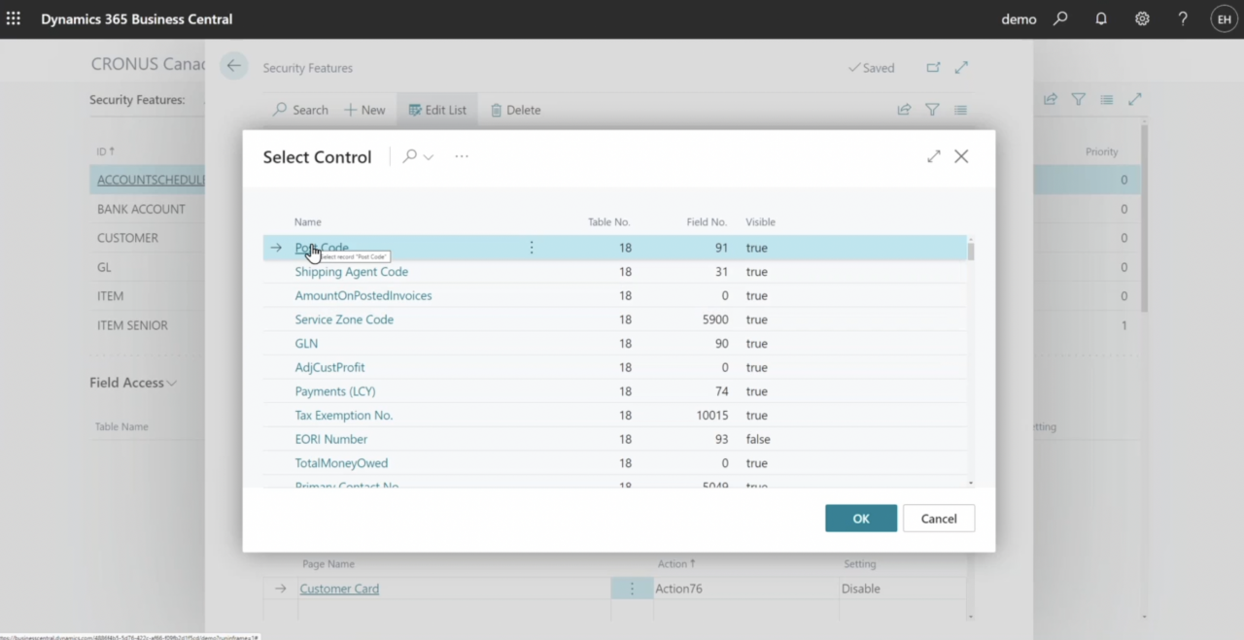Open the Customer Card link

point(339,588)
